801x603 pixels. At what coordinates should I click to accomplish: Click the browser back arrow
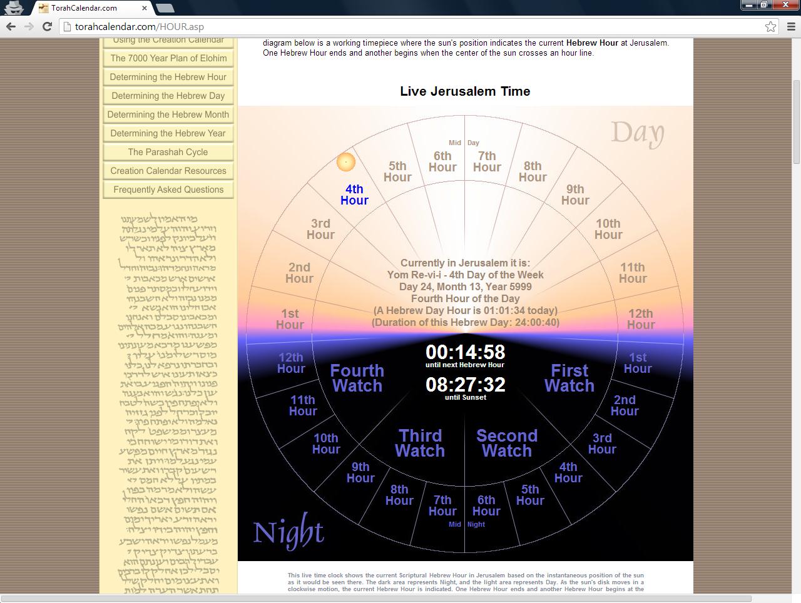11,26
